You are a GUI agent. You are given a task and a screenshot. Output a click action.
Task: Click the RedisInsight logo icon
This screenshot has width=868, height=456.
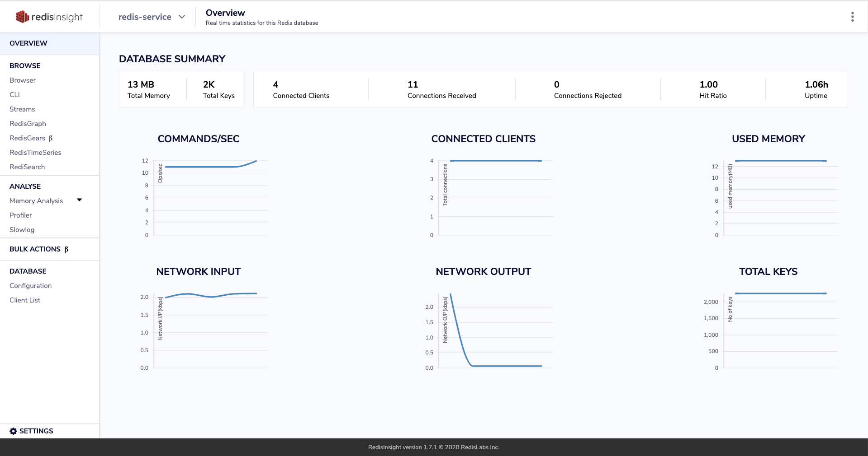(x=22, y=17)
